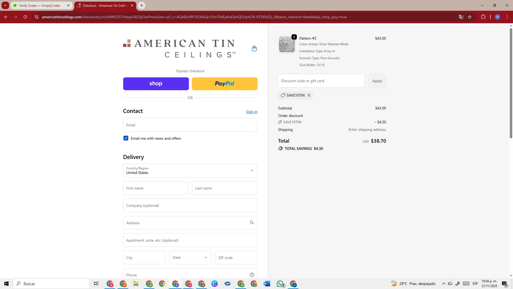Click the Discount code or gift card field
This screenshot has width=513, height=289.
321,81
